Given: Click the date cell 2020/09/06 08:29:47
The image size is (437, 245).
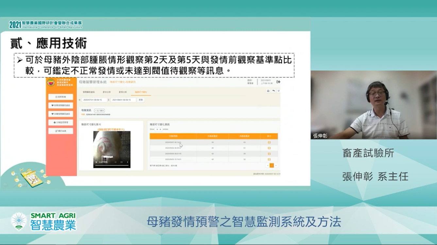Looking at the screenshot, I should pos(173,148).
